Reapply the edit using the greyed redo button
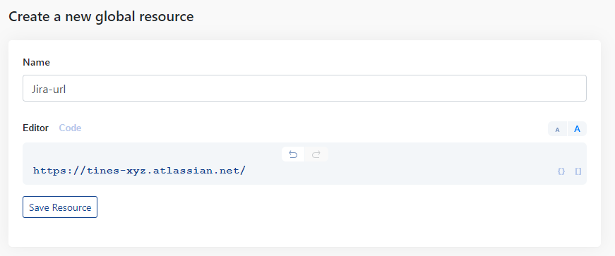615x256 pixels. [x=316, y=154]
